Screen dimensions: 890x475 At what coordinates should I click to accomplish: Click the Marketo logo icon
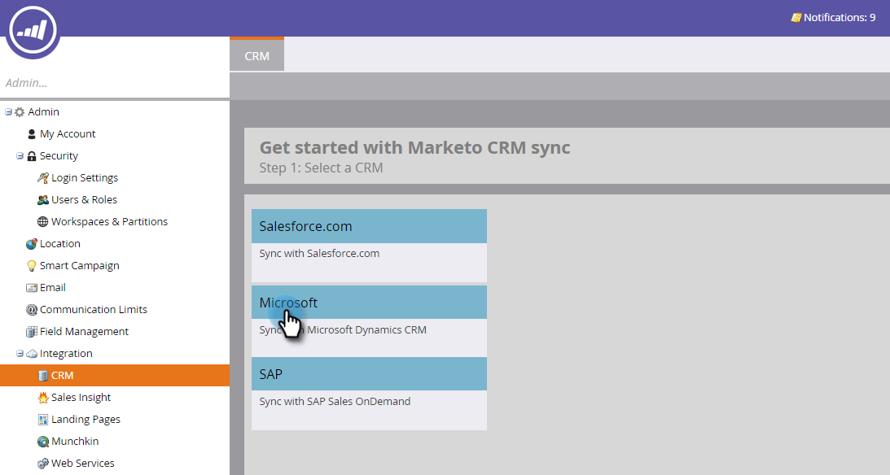point(33,28)
